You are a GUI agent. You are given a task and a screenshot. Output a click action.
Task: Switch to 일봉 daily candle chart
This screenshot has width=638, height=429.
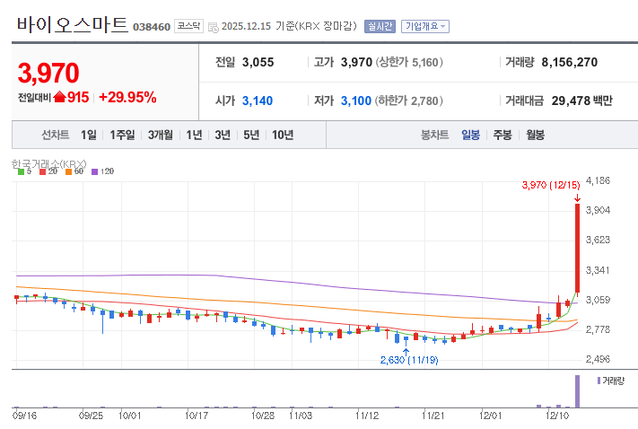(470, 135)
